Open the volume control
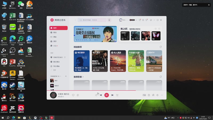 pyautogui.click(x=157, y=95)
